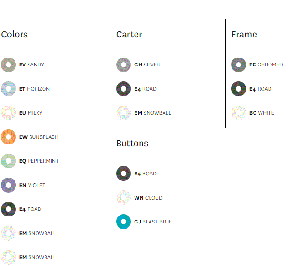Pick FC Chromed frame swatch
The width and height of the screenshot is (299, 266).
coord(239,65)
